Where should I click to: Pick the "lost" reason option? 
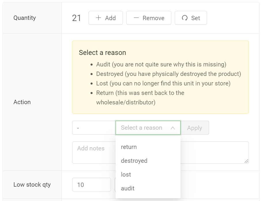tap(126, 175)
